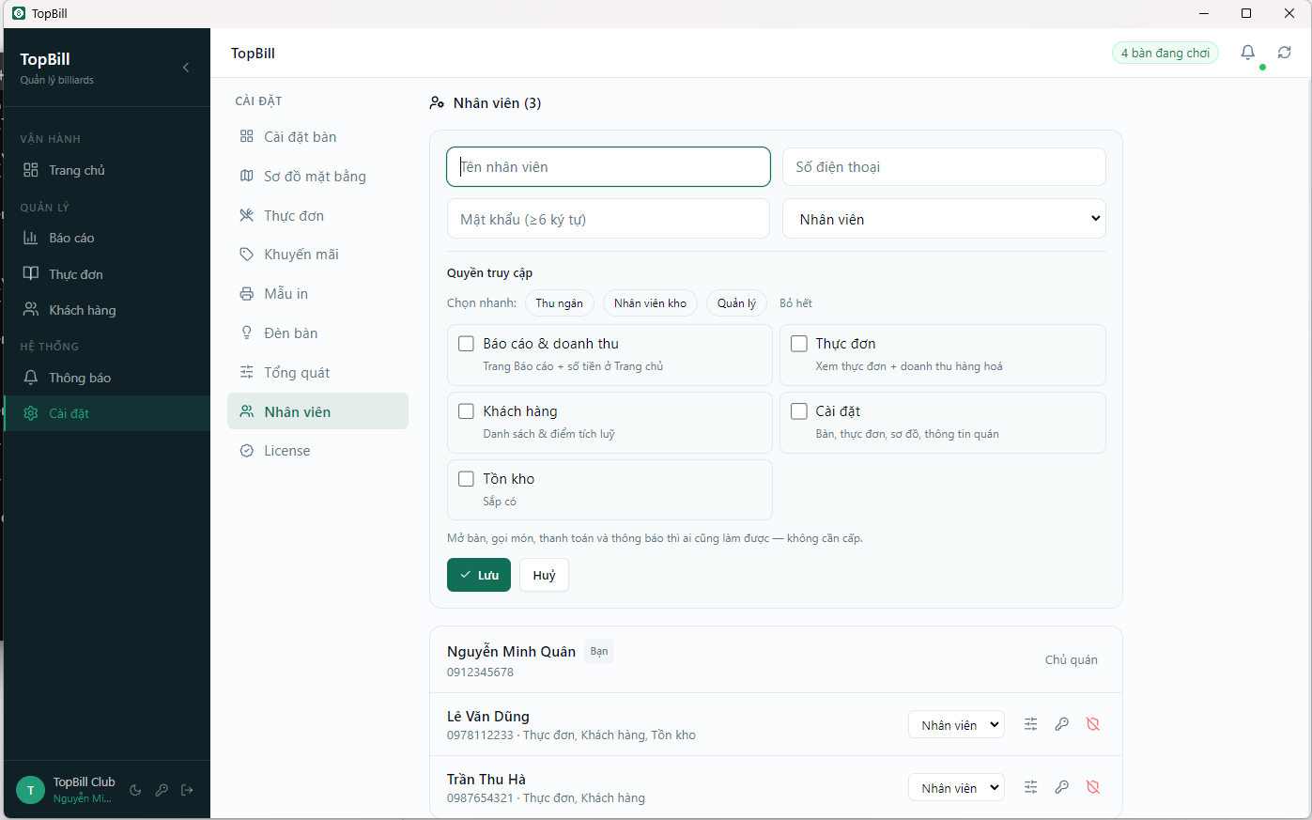Click the Đèn bàn lightbulb icon

(x=247, y=333)
